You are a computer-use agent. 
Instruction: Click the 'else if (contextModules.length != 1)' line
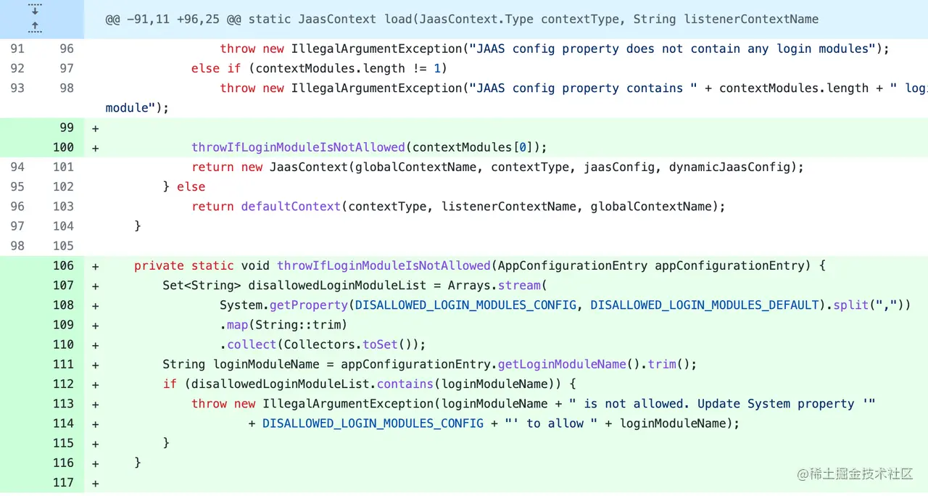click(319, 68)
